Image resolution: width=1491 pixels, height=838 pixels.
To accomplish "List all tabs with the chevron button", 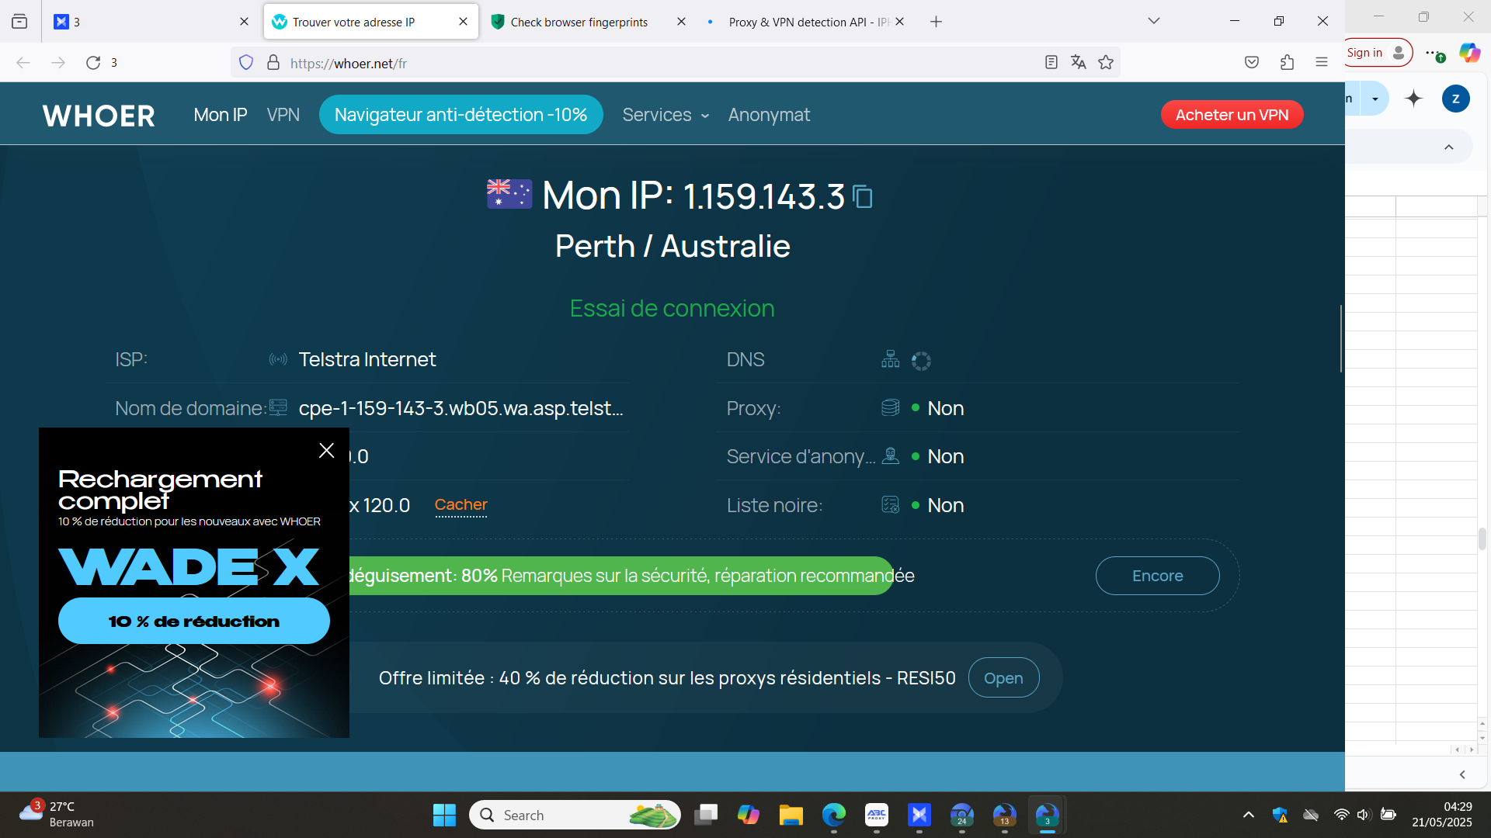I will click(x=1154, y=22).
